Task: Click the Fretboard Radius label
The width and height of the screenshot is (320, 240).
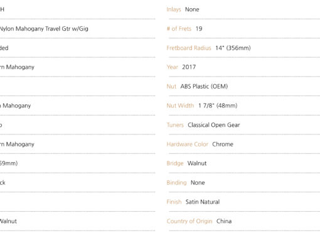Action: [189, 48]
